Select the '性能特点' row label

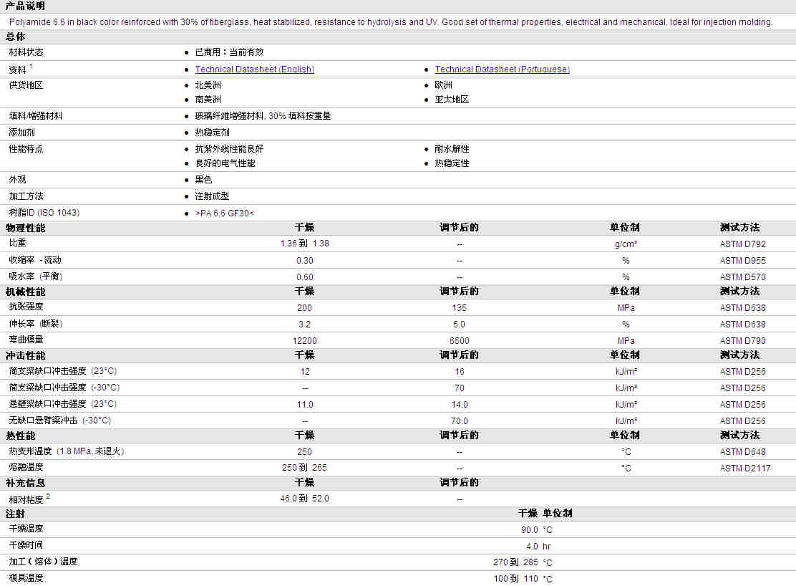click(x=26, y=149)
